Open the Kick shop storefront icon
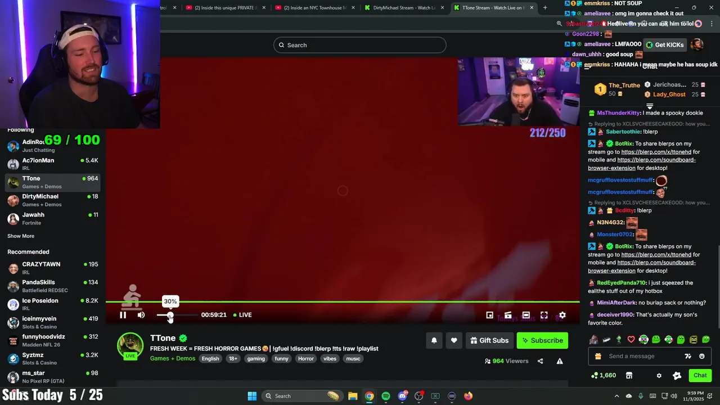Viewport: 720px width, 405px height. pyautogui.click(x=629, y=375)
